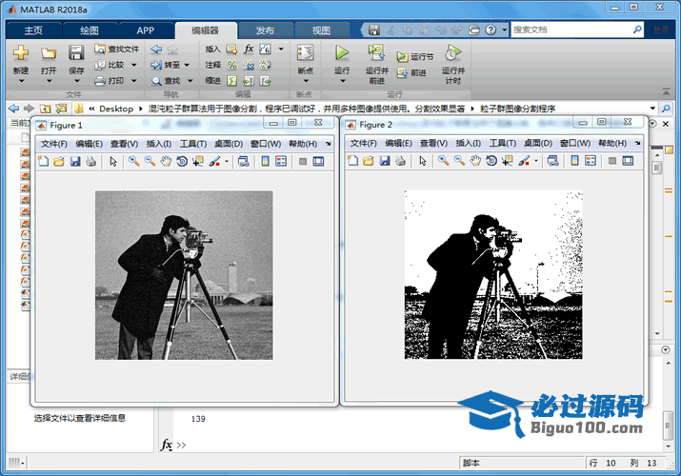Click the search documentation input field
The width and height of the screenshot is (681, 476).
pyautogui.click(x=571, y=30)
